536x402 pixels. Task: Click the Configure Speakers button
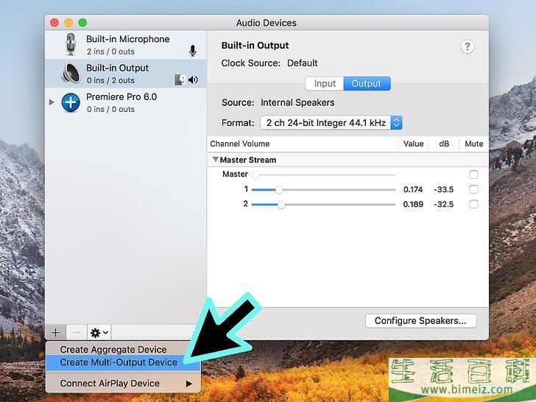tap(420, 320)
